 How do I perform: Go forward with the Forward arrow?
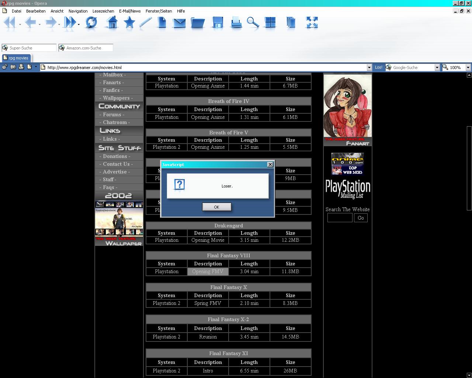click(x=51, y=23)
